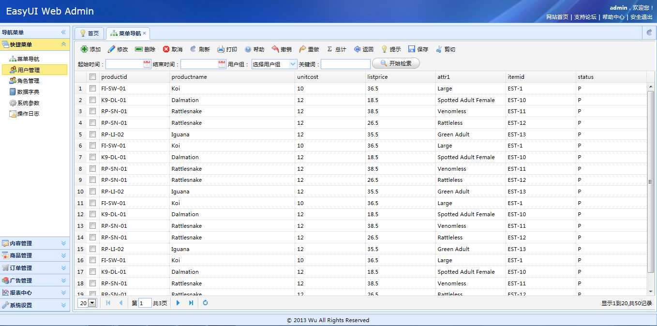Viewport: 657px width, 326px height.
Task: Click the 撤销 (undo) toolbar icon
Action: [275, 49]
